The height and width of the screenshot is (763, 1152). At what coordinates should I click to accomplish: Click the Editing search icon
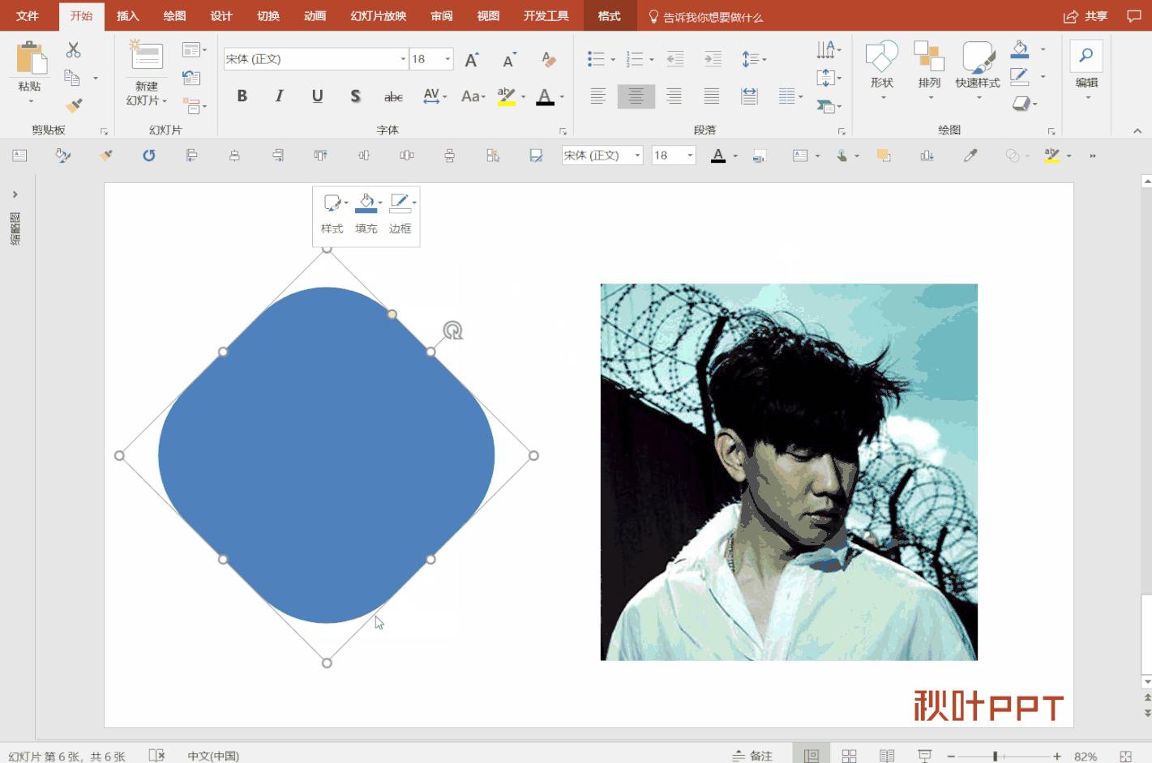1086,56
